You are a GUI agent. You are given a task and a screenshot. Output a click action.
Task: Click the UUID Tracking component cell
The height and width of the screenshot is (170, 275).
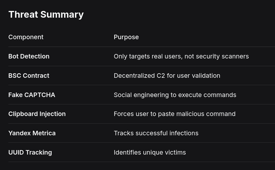(x=30, y=153)
